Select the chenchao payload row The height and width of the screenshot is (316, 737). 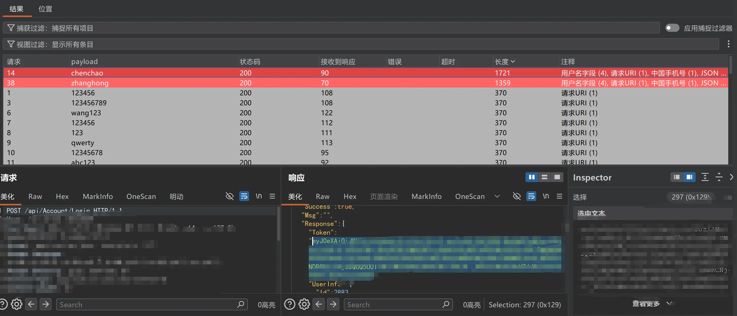point(366,73)
